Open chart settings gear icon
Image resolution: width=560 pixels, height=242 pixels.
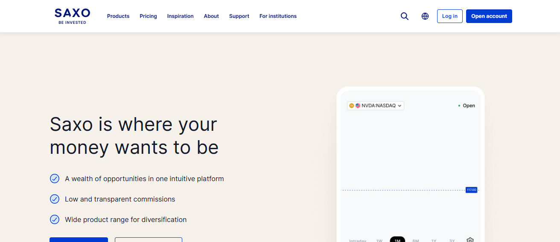pos(470,240)
